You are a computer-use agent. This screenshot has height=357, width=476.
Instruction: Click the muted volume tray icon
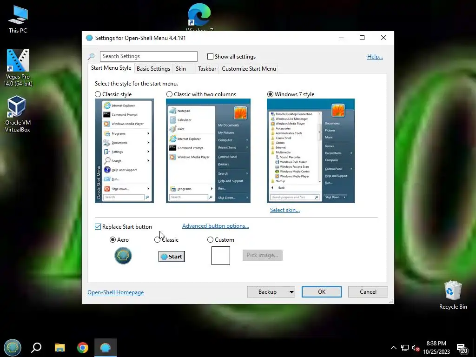416,348
